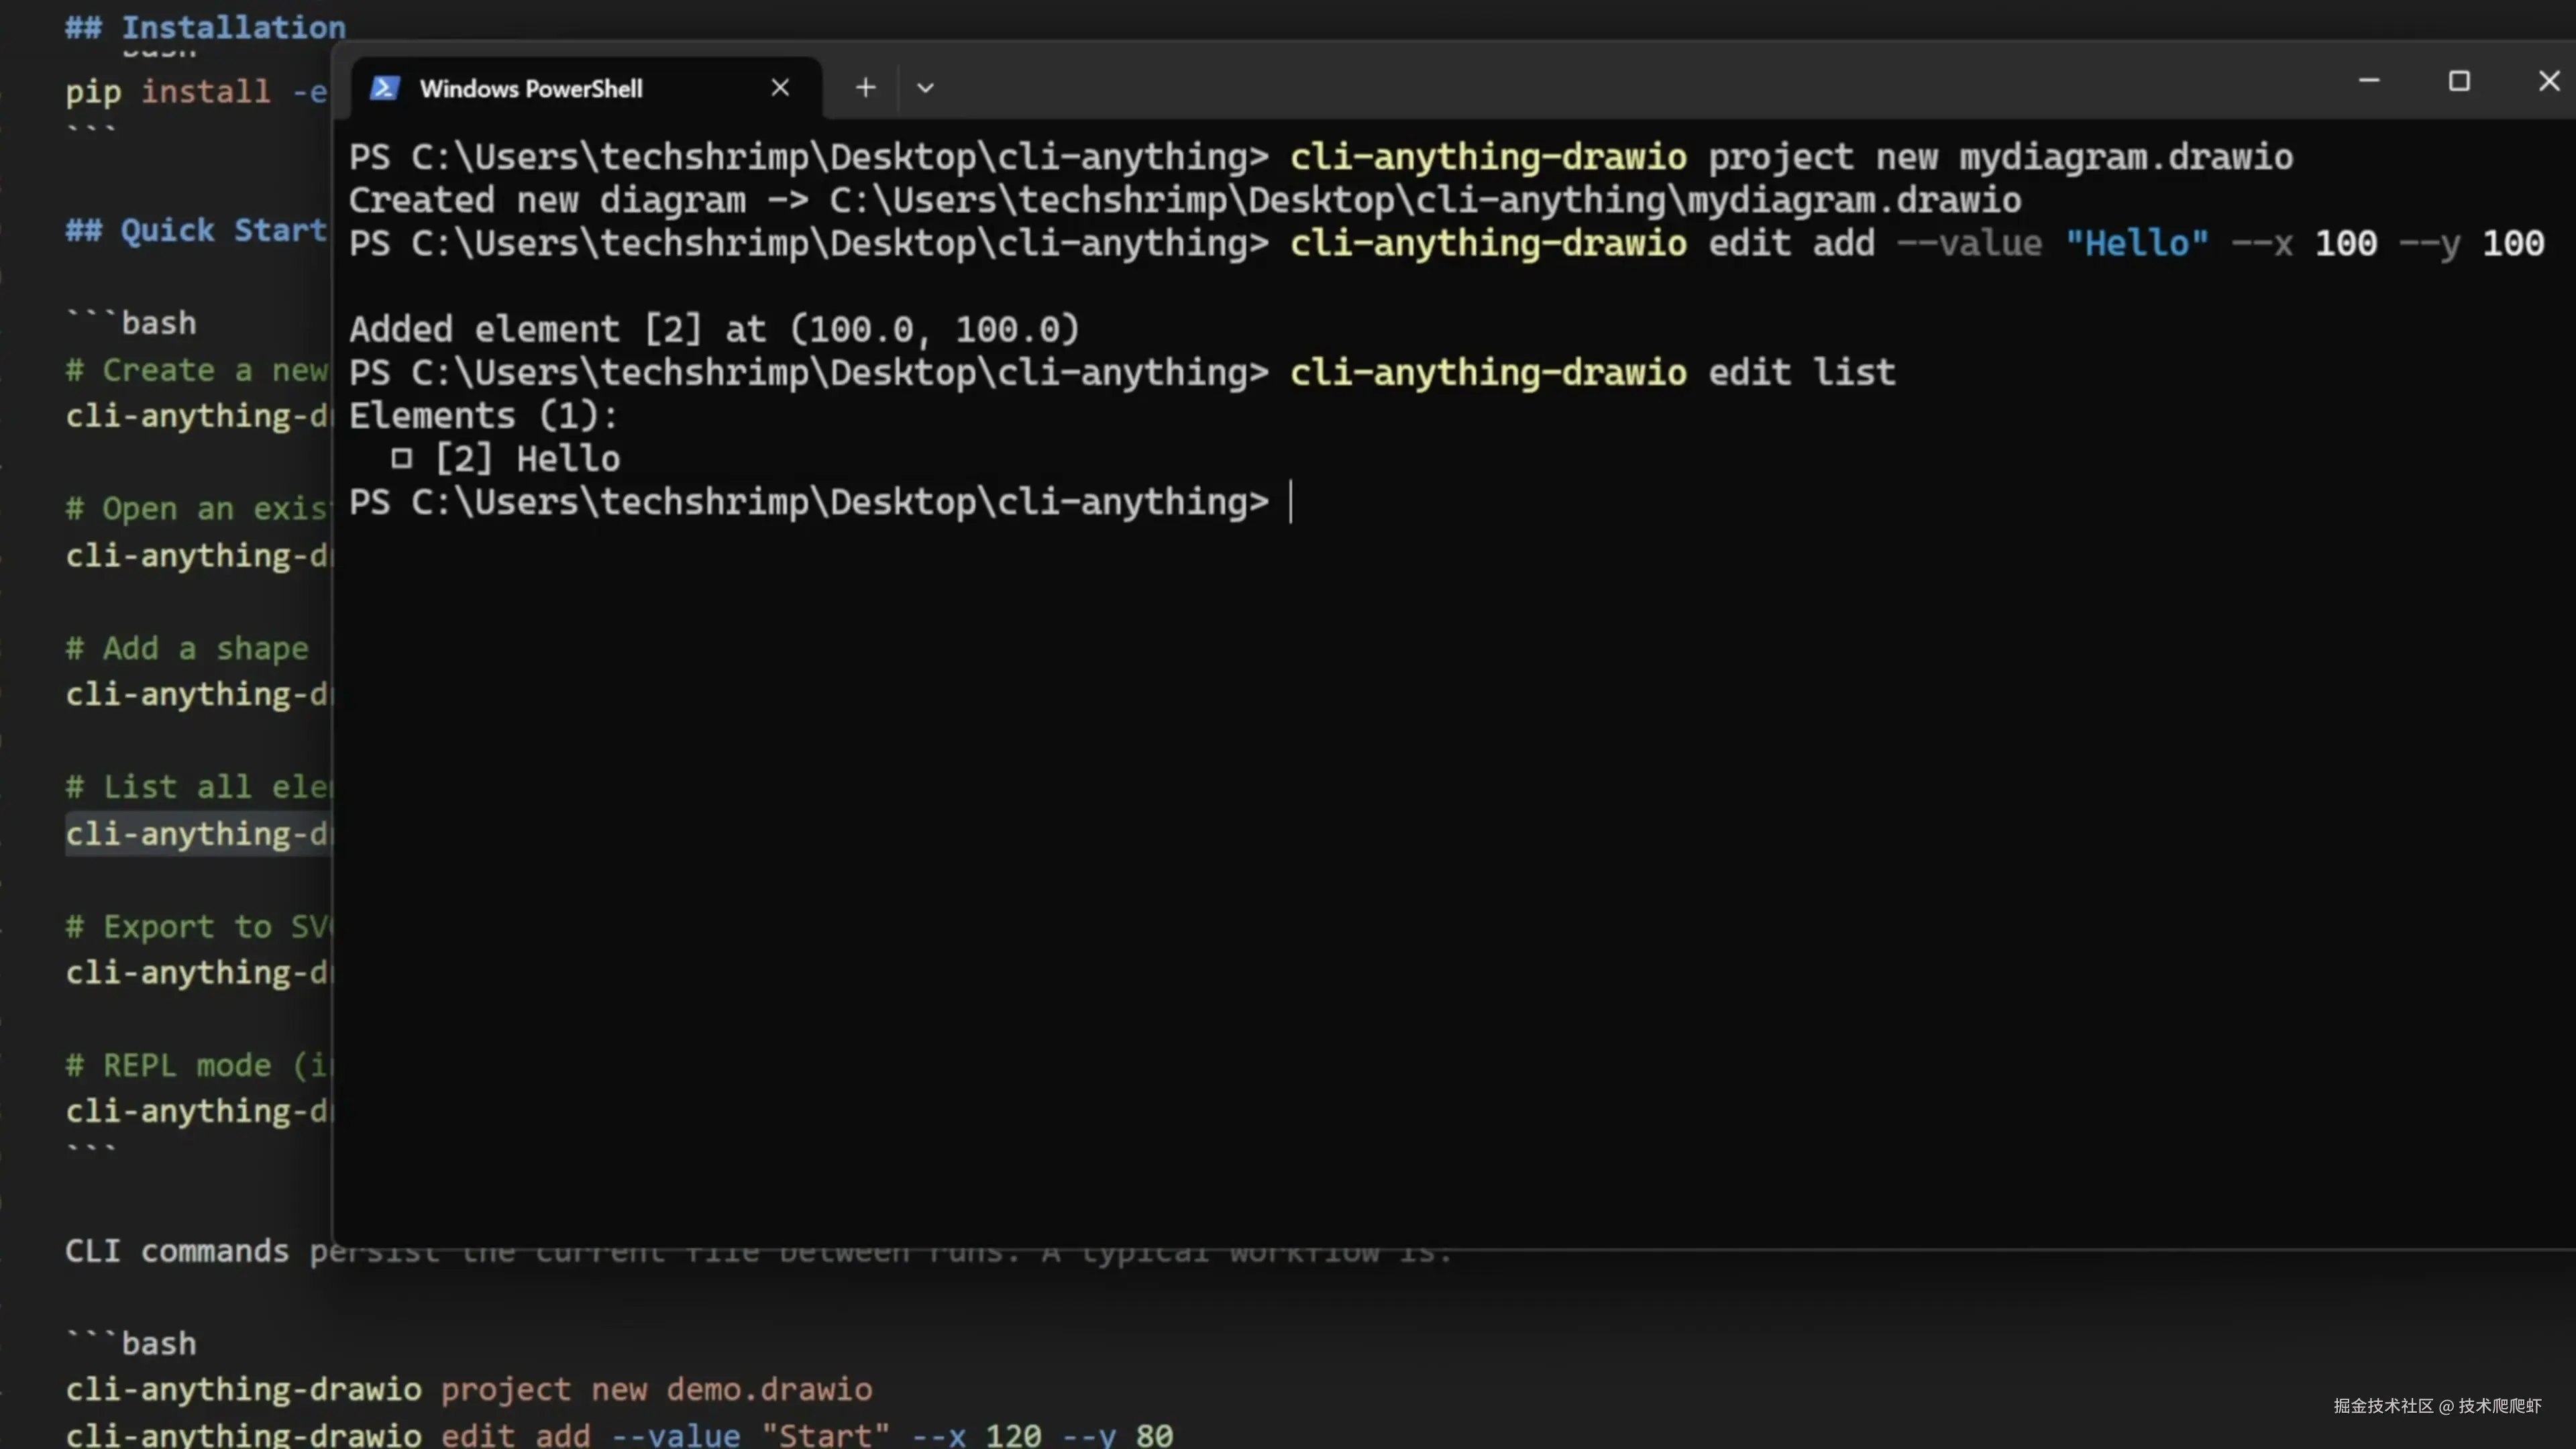This screenshot has height=1449, width=2576.
Task: Click the '## Quick Start' heading line
Action: point(196,230)
